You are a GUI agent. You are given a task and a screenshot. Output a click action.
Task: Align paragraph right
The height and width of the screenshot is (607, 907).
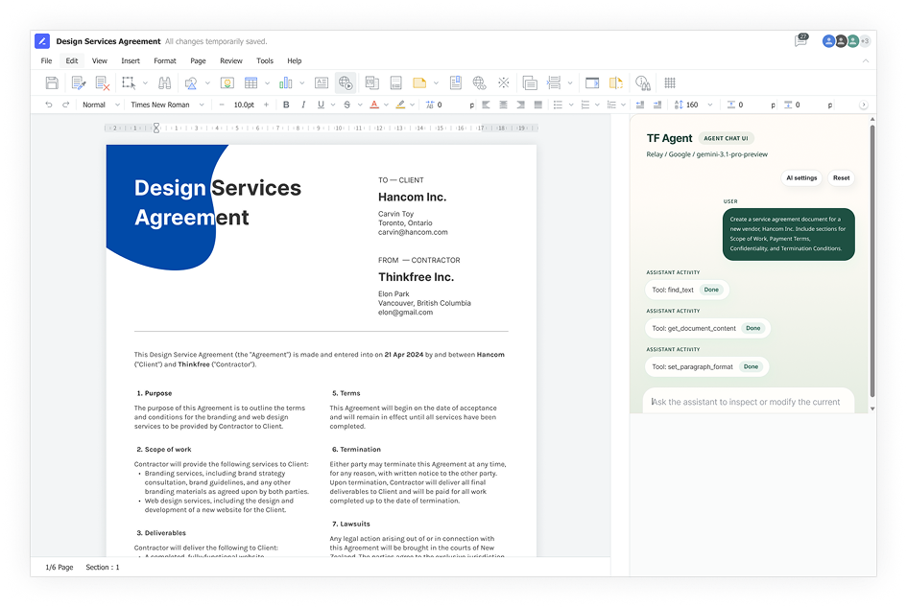pyautogui.click(x=520, y=105)
